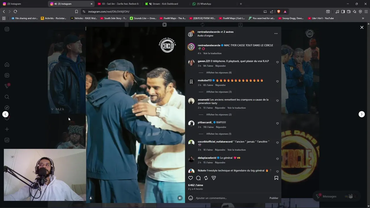This screenshot has width=370, height=208.
Task: Go to Instagram Home feed icon
Action: [7, 65]
